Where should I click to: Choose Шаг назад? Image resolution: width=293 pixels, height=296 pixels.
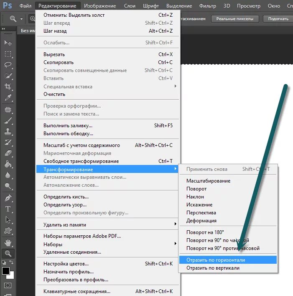[107, 31]
